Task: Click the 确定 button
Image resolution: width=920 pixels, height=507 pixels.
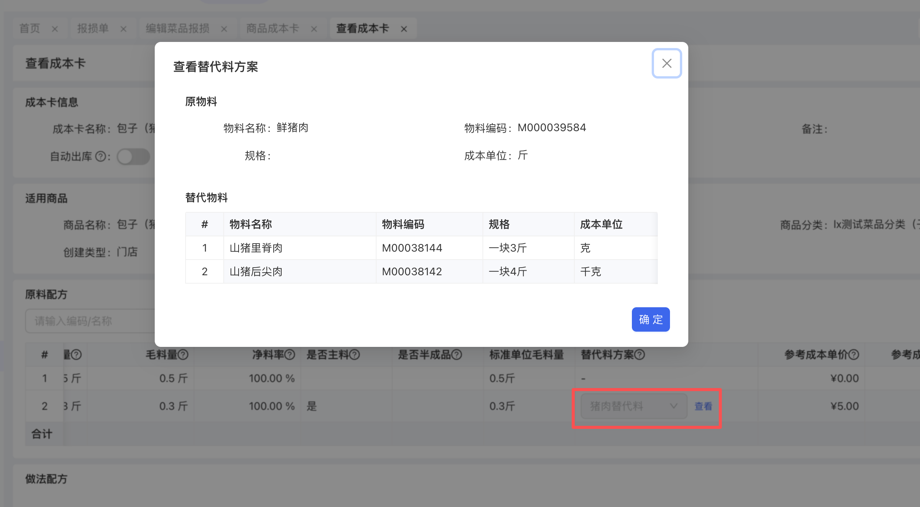Action: point(651,319)
